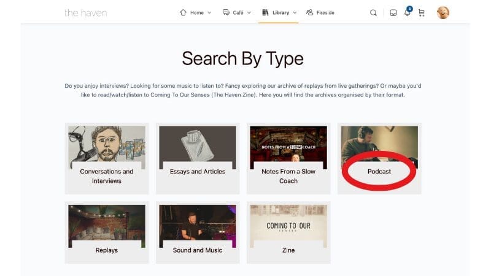Image resolution: width=491 pixels, height=276 pixels.
Task: Click the Home house icon
Action: [x=183, y=12]
